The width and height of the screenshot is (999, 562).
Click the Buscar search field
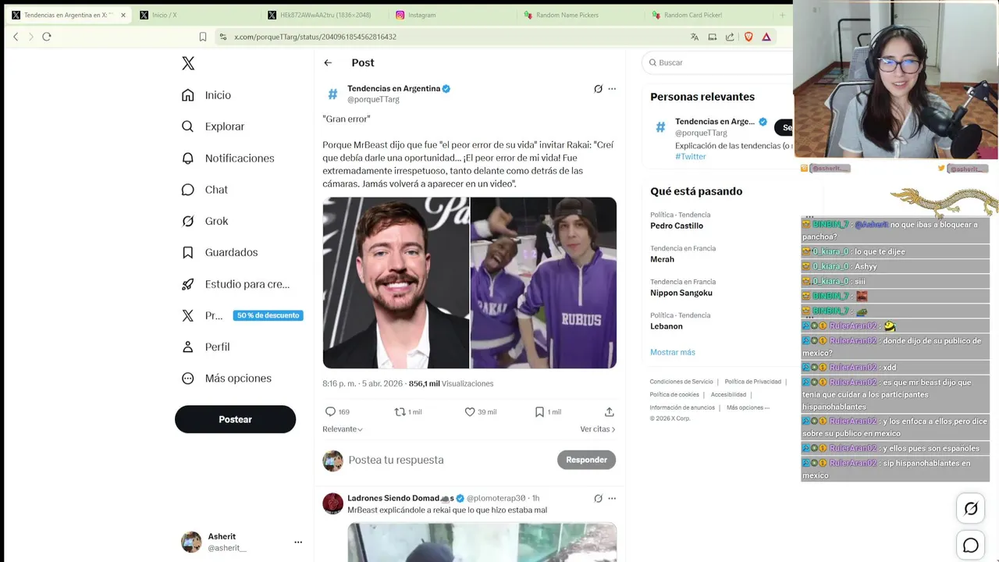[716, 62]
